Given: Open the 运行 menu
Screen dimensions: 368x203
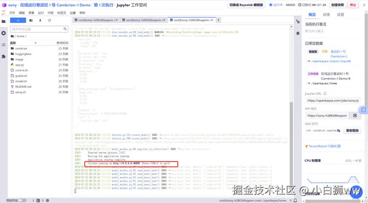Looking at the screenshot, I should coord(41,13).
